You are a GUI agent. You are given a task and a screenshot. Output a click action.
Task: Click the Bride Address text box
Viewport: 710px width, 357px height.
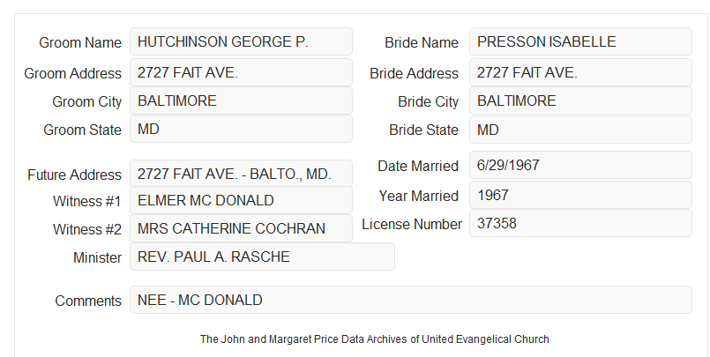pyautogui.click(x=580, y=72)
